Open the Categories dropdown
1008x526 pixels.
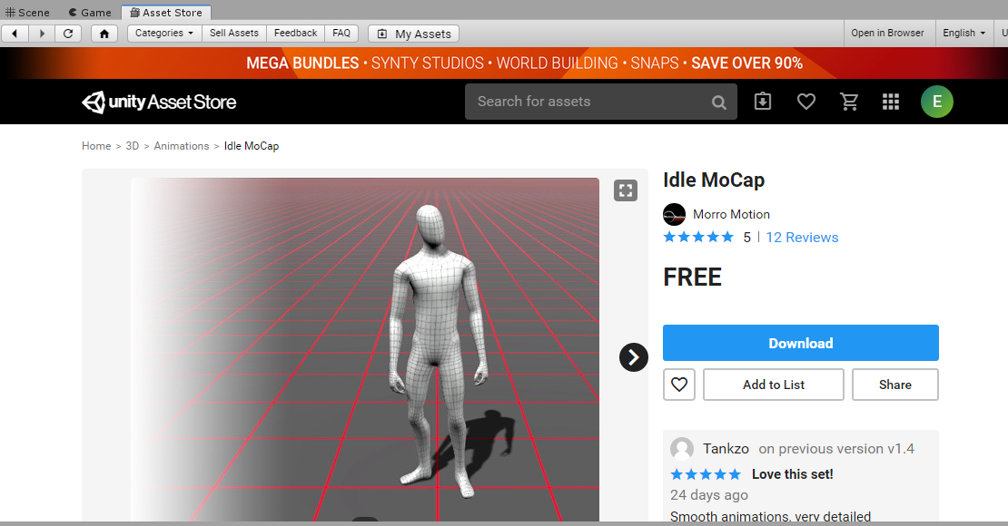[164, 34]
